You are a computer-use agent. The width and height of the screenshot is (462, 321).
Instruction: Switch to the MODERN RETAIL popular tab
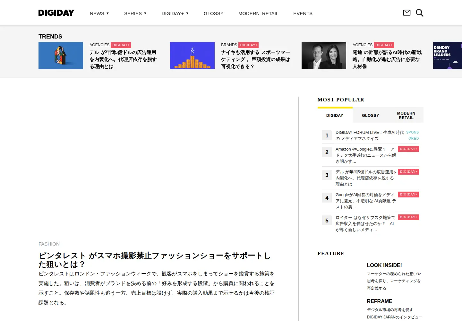pyautogui.click(x=406, y=116)
